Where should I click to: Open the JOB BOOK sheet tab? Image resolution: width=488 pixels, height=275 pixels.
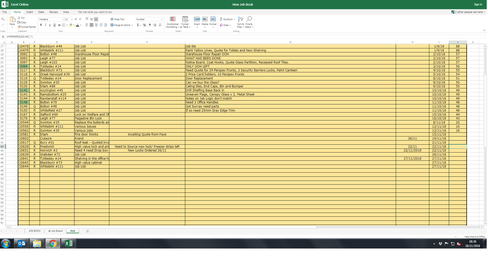[x=35, y=231]
